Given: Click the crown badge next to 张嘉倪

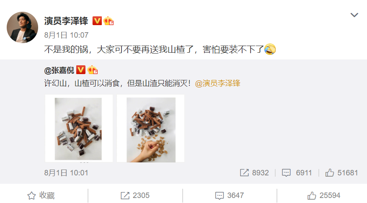Looking at the screenshot, I should (x=93, y=70).
